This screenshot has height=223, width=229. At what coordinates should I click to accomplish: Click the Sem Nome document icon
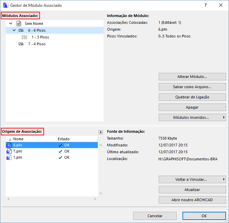point(19,23)
